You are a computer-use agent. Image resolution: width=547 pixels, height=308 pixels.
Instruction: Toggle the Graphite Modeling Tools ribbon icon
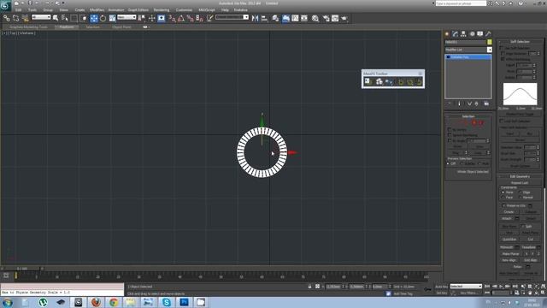coord(285,18)
